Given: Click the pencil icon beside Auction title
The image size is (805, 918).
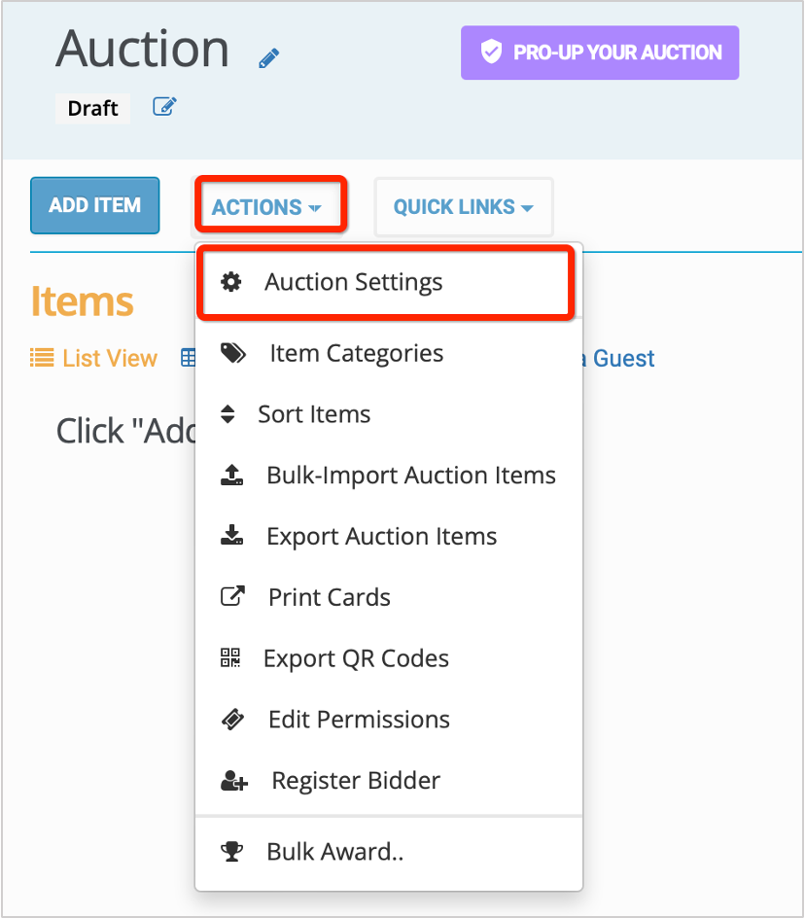Looking at the screenshot, I should click(x=269, y=59).
